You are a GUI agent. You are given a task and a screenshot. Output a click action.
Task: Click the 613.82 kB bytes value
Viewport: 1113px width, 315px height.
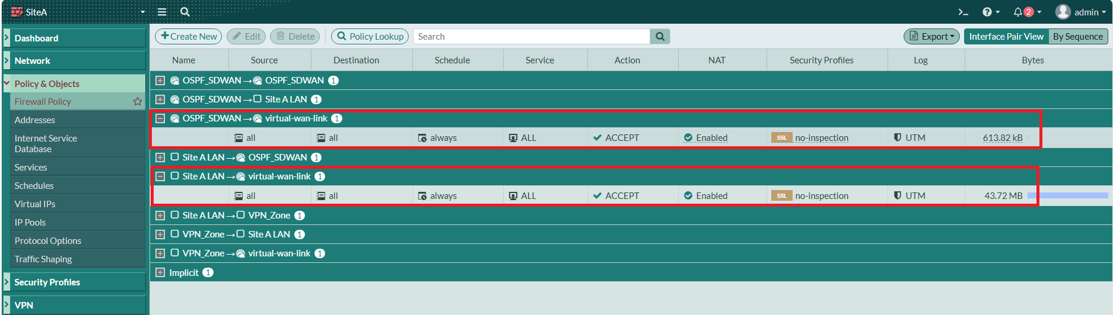pos(1003,138)
